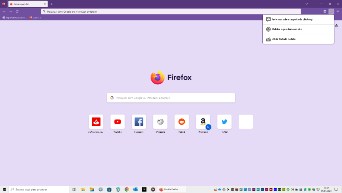Click the media player taskbar icon
The height and width of the screenshot is (193, 342).
coord(153,190)
